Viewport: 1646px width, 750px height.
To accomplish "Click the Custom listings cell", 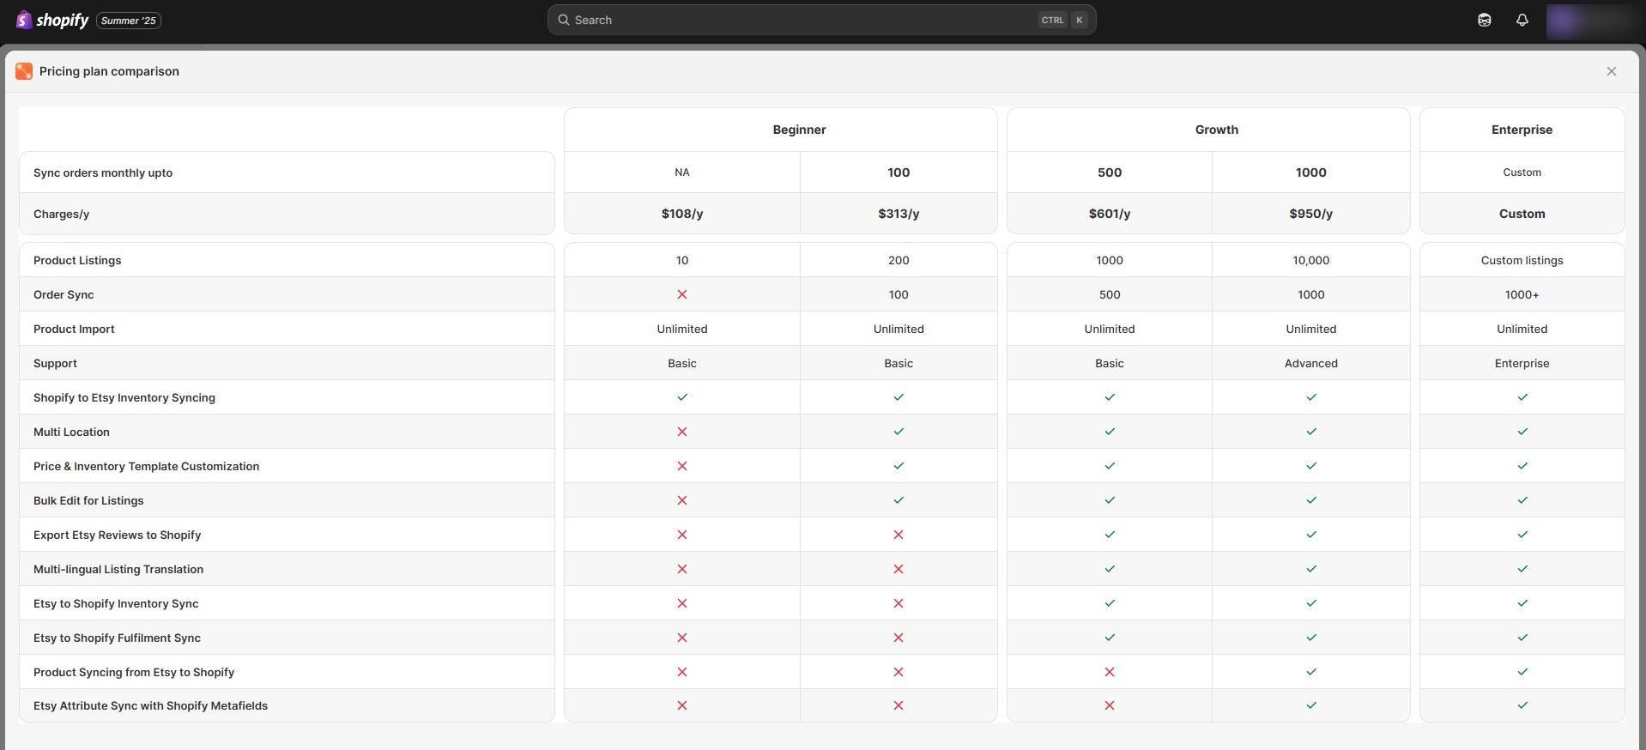I will 1522,260.
